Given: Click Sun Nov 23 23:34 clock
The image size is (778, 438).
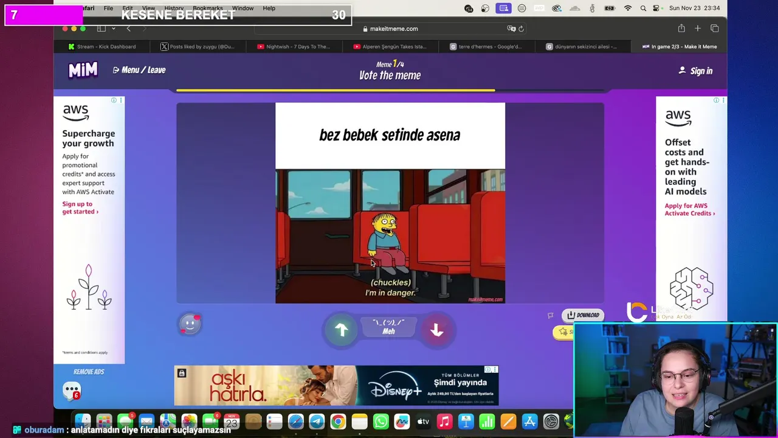Looking at the screenshot, I should coord(694,9).
